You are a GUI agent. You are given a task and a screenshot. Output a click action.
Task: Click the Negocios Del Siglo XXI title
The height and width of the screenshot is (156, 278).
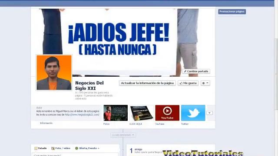coord(89,85)
